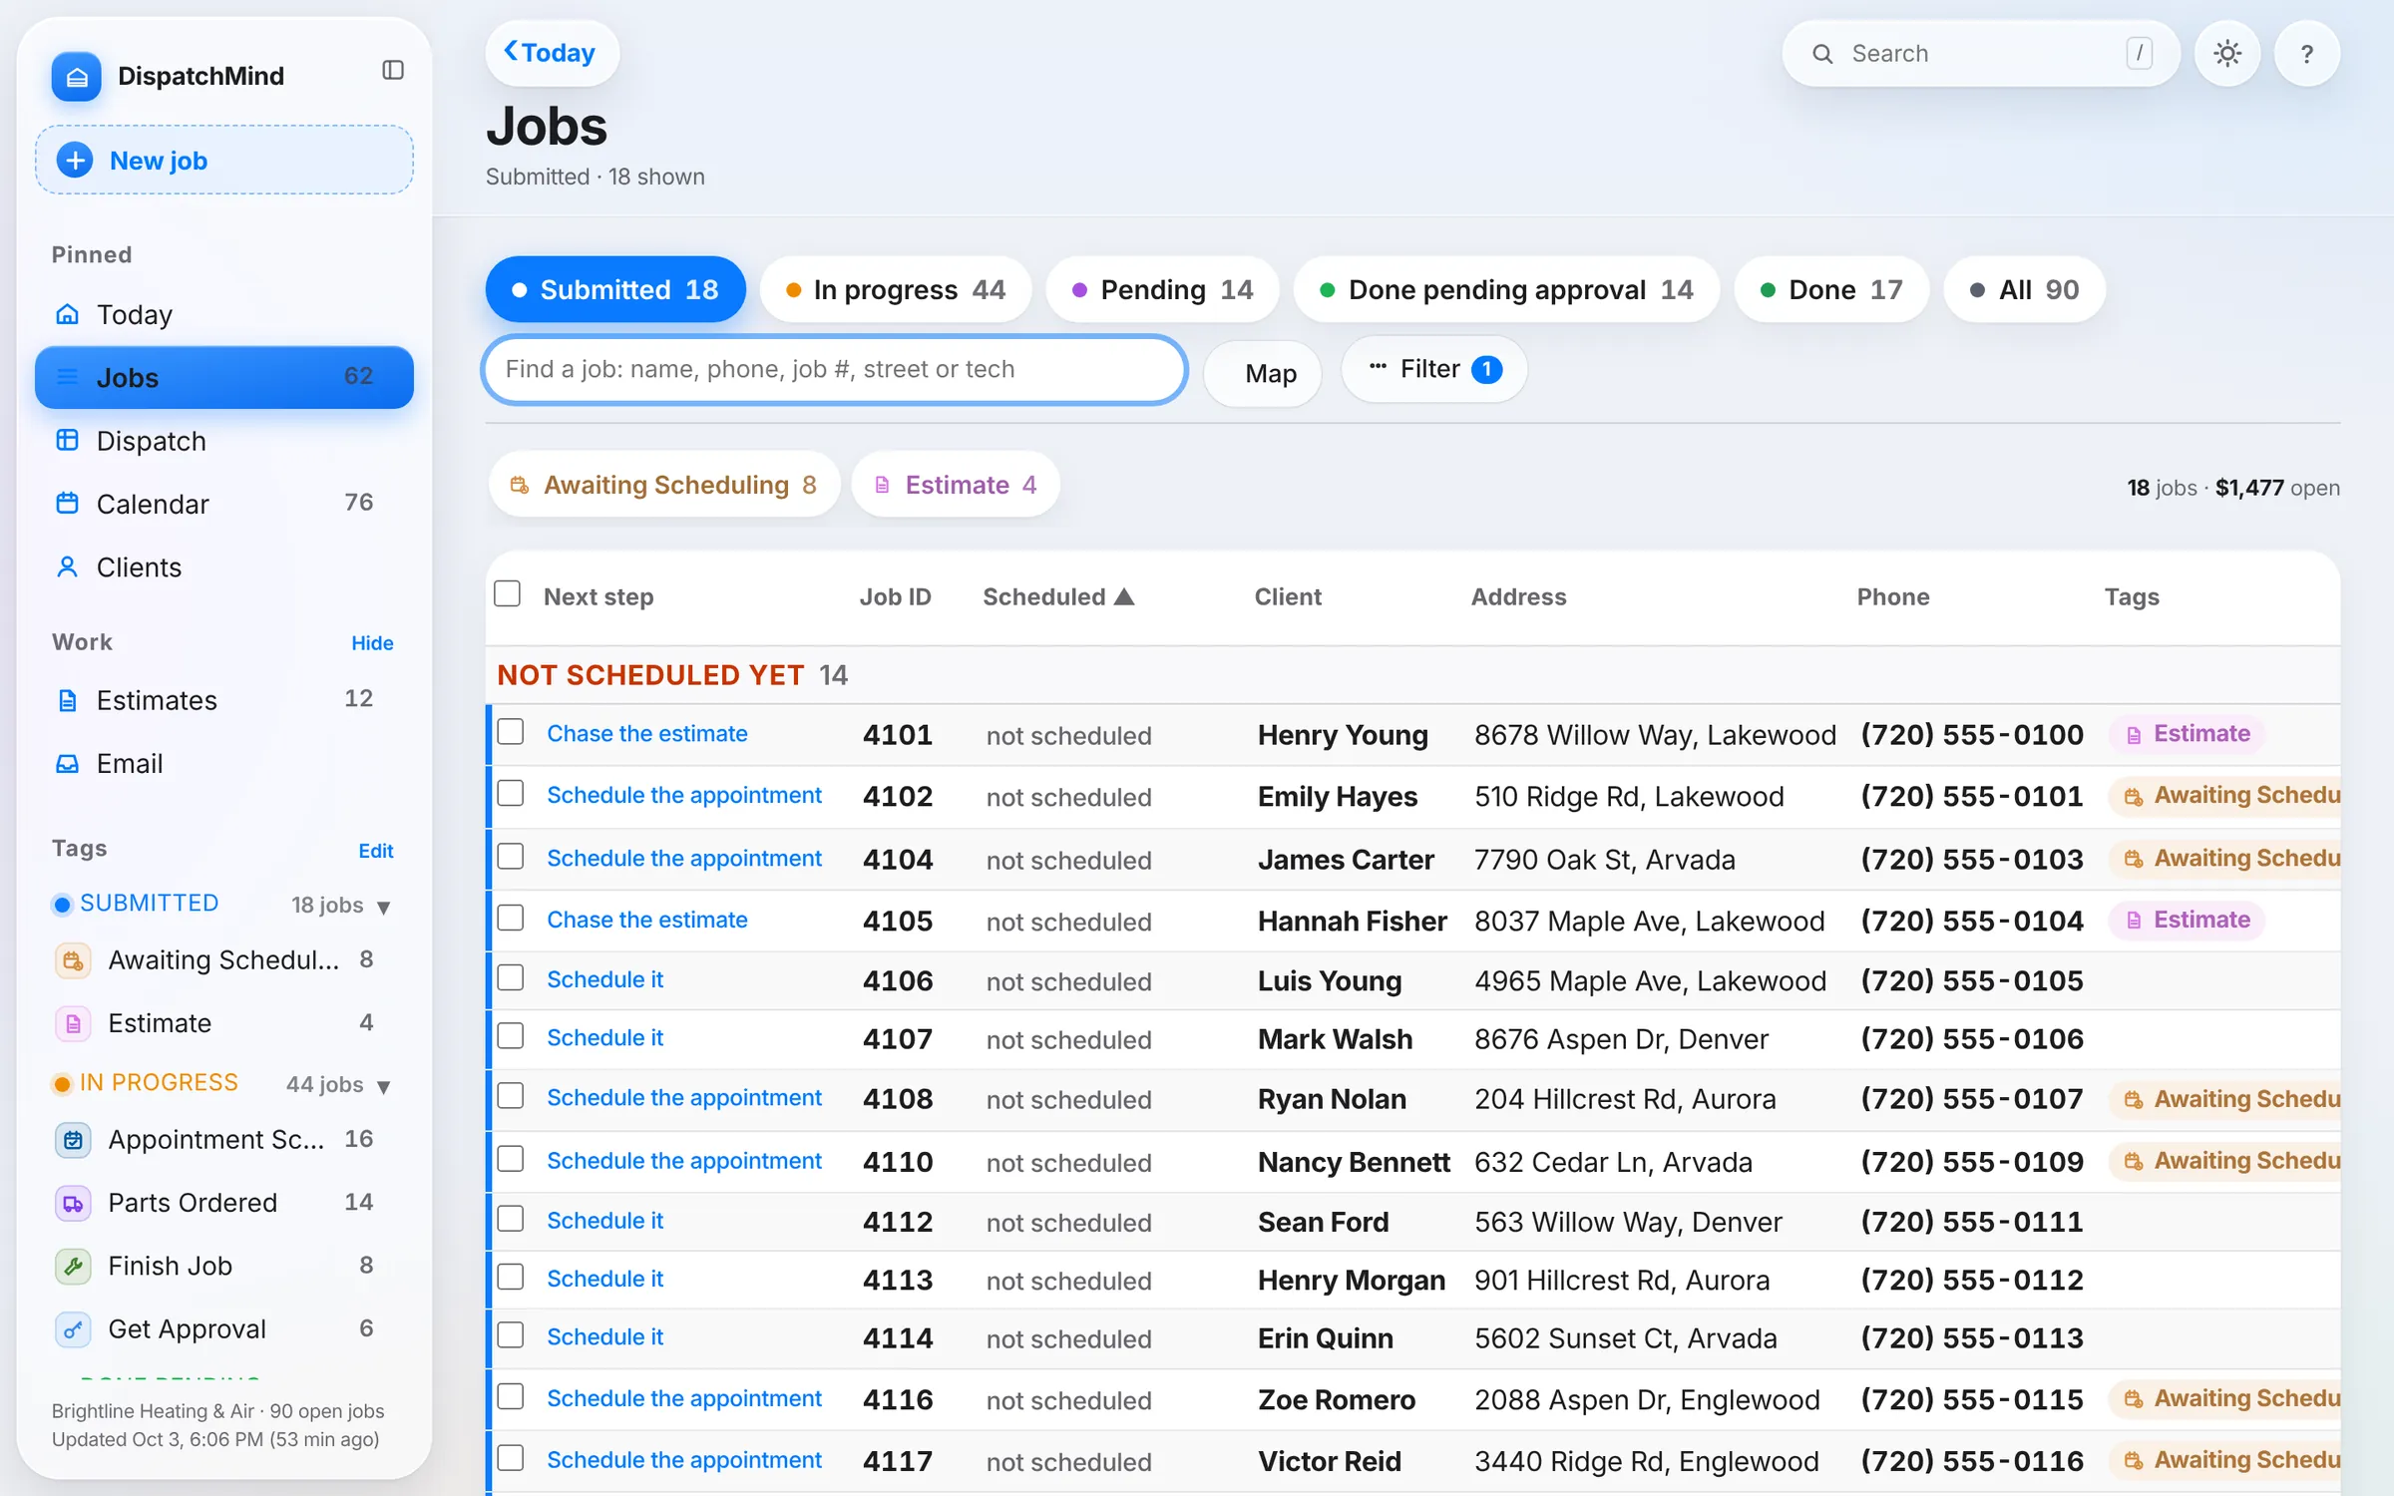Viewport: 2394px width, 1496px height.
Task: Click the Email inbox icon
Action: point(67,764)
